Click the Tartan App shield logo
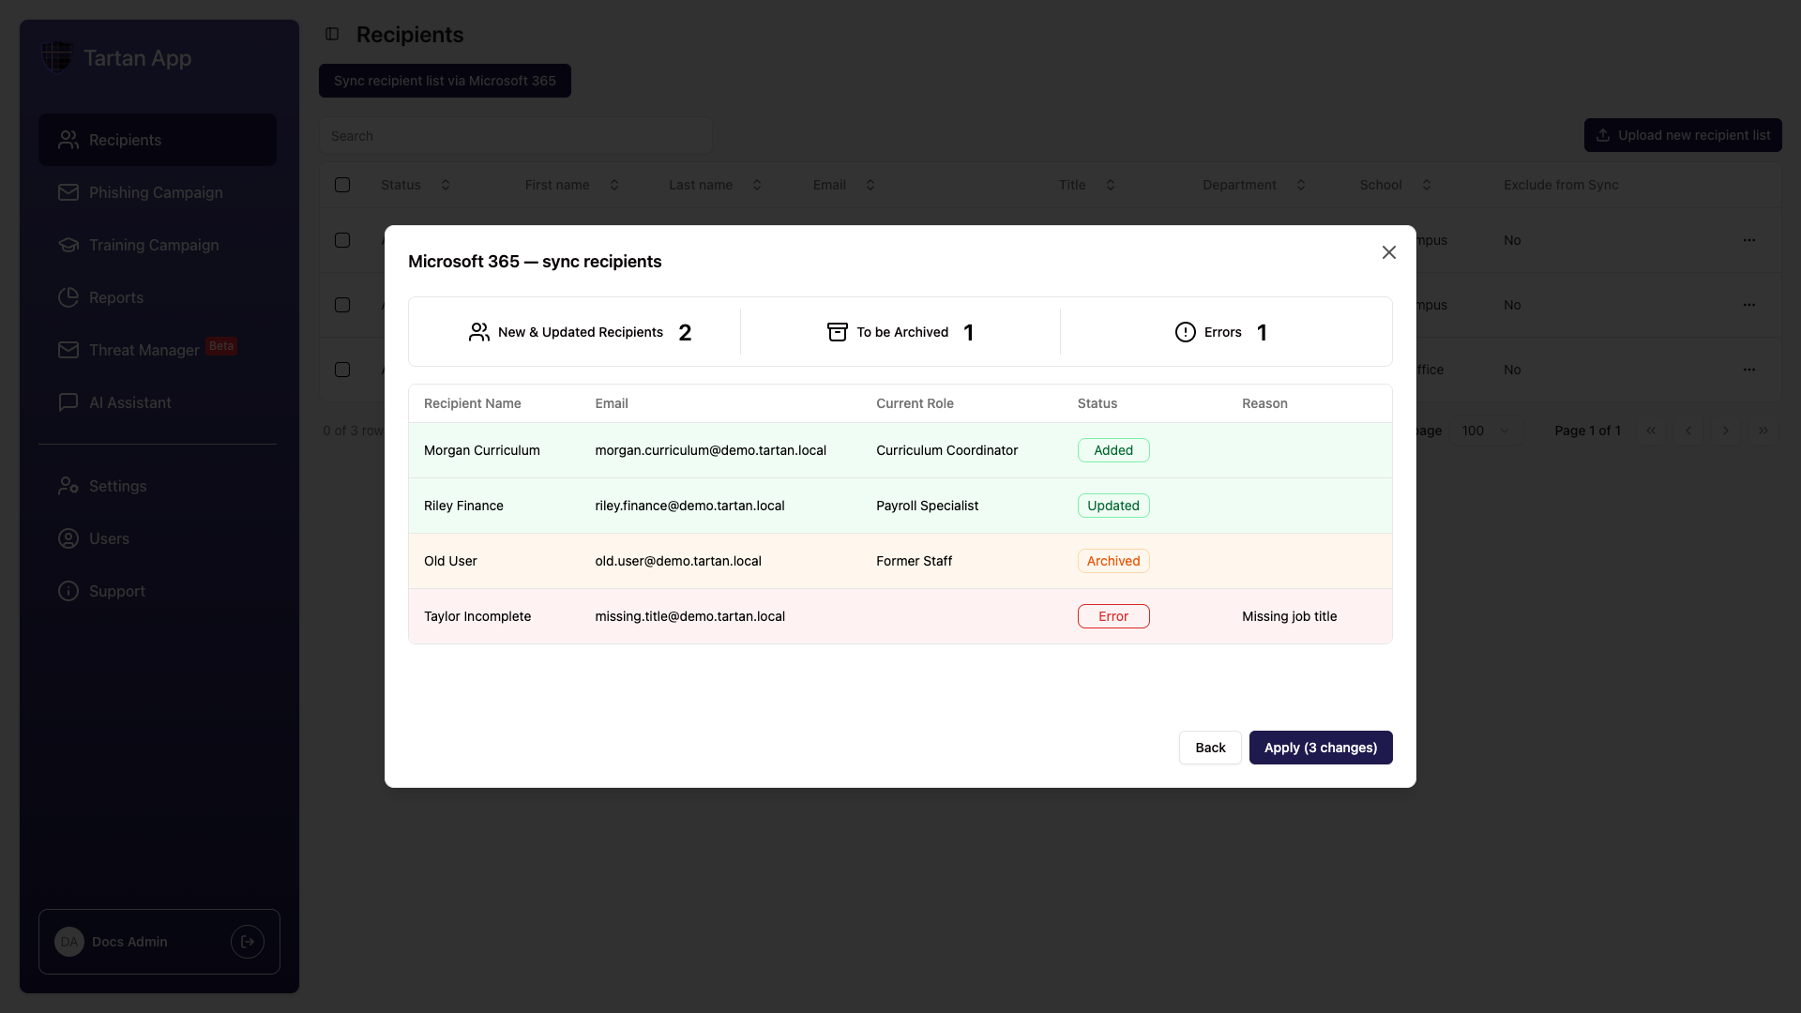 tap(57, 56)
